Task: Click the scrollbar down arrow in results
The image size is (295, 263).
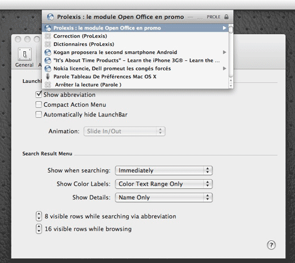Action: pos(231,86)
